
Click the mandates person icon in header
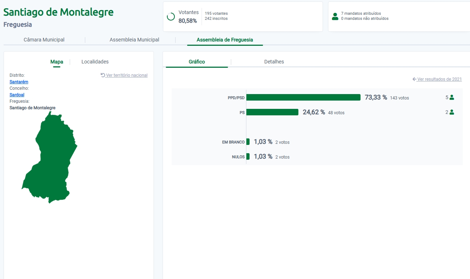(335, 17)
